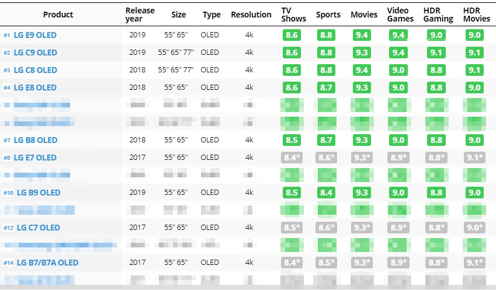
Task: Click the HDR Gaming column header
Action: click(438, 15)
